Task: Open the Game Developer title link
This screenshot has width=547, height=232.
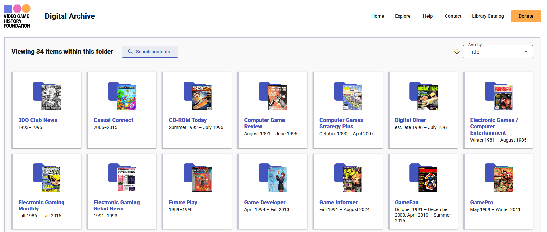Action: click(265, 202)
